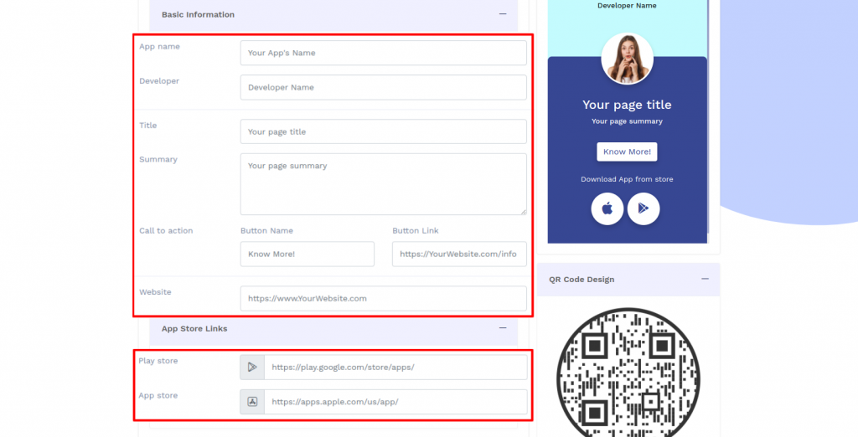Collapse the App Store Links section
Screen dimensions: 858x437
pyautogui.click(x=503, y=329)
